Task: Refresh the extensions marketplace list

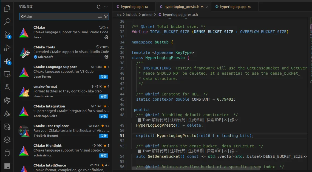Action: [x=99, y=7]
